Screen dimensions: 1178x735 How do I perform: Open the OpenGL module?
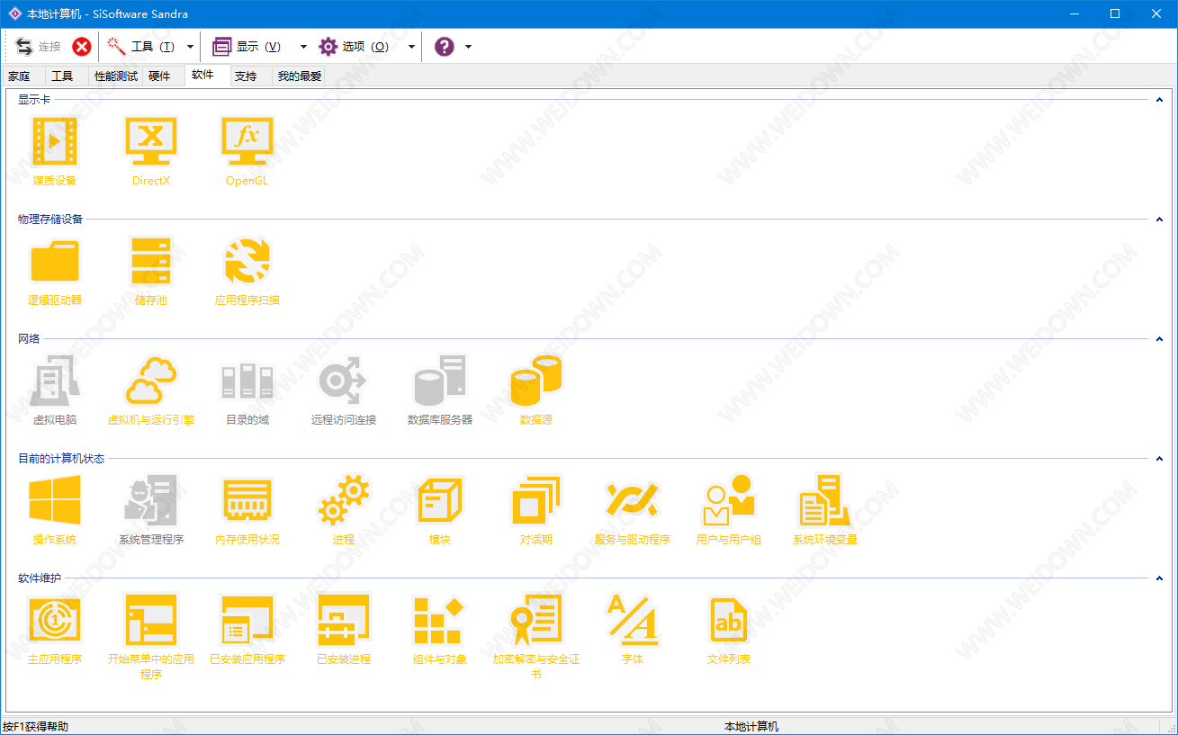coord(247,141)
